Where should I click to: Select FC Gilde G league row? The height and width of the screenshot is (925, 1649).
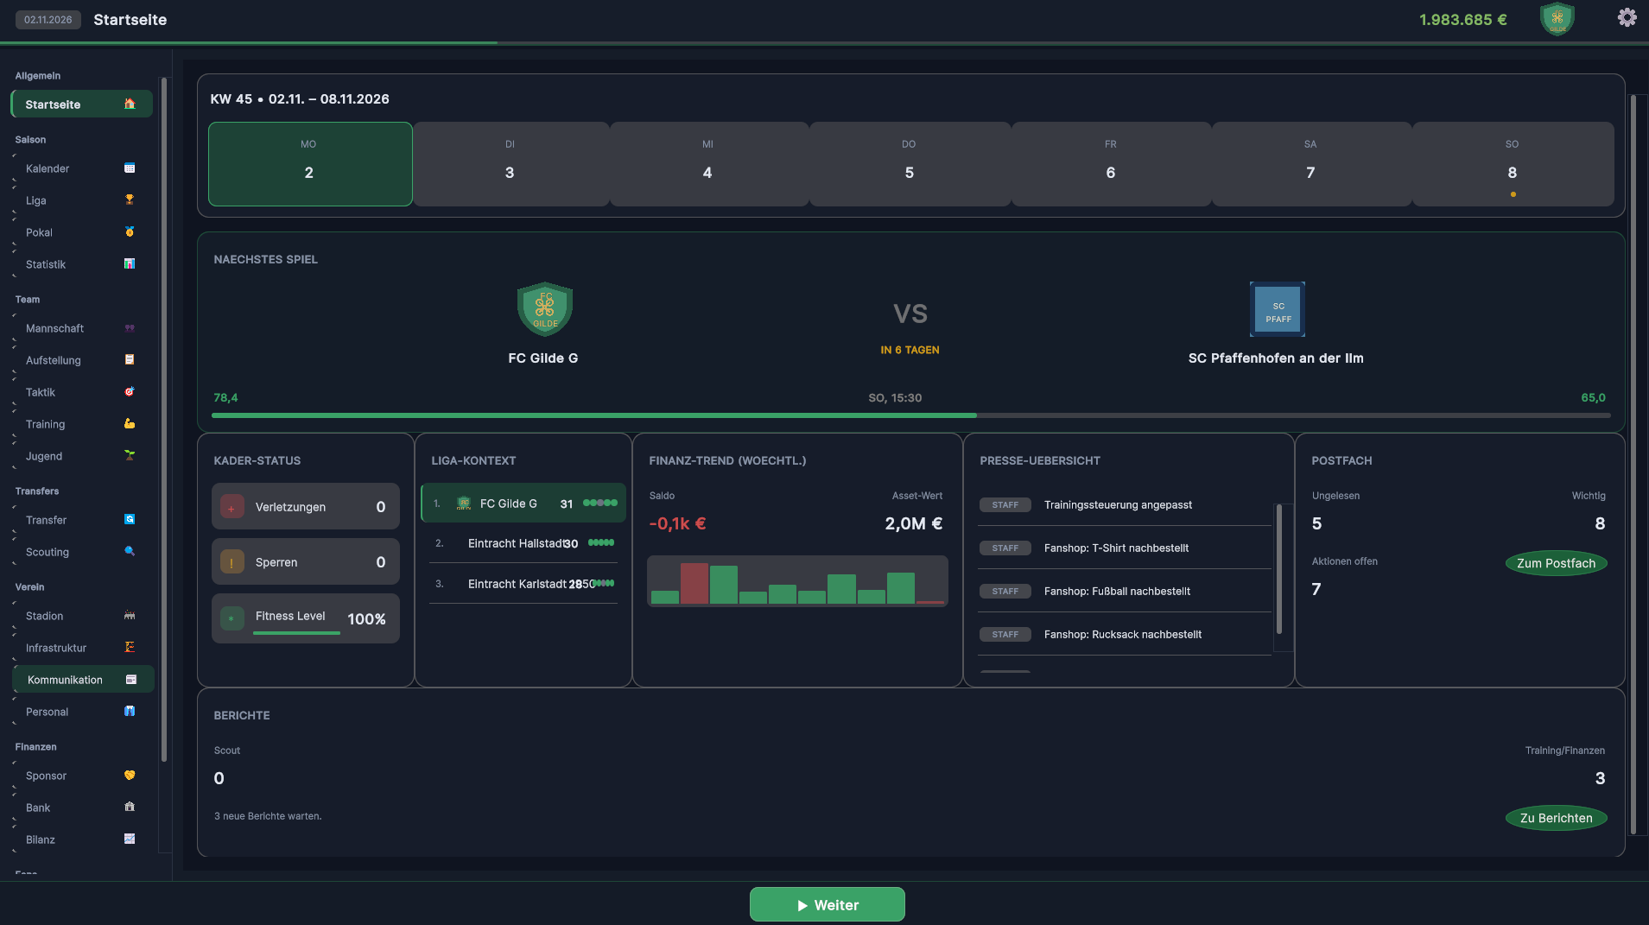(523, 503)
